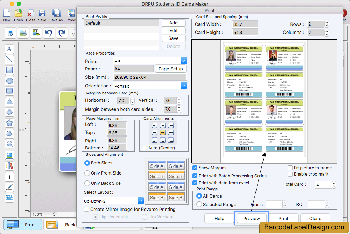
Task: Select Default print profile
Action: (121, 23)
